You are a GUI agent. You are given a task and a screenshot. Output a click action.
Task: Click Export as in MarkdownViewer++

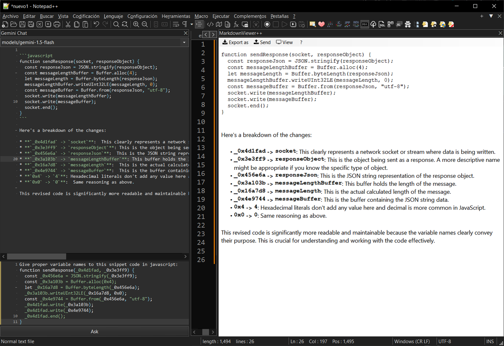coord(235,42)
